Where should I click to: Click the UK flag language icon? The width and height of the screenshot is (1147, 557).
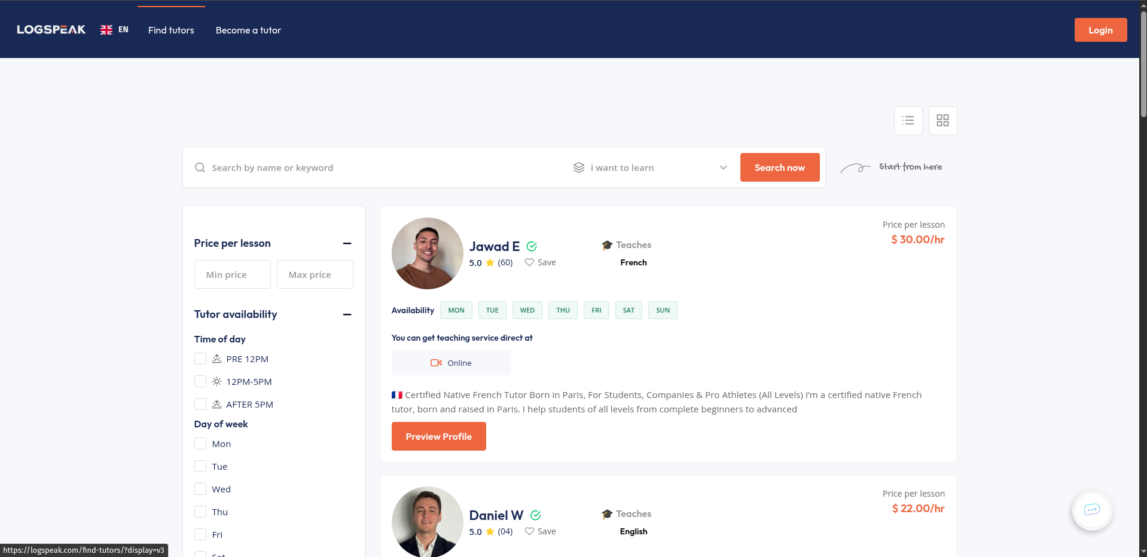[x=106, y=30]
